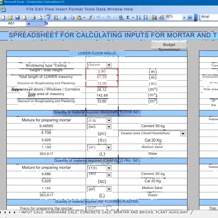
Task: Open the masonry mortar mixture (1:3) dropdown
Action: 108,120
